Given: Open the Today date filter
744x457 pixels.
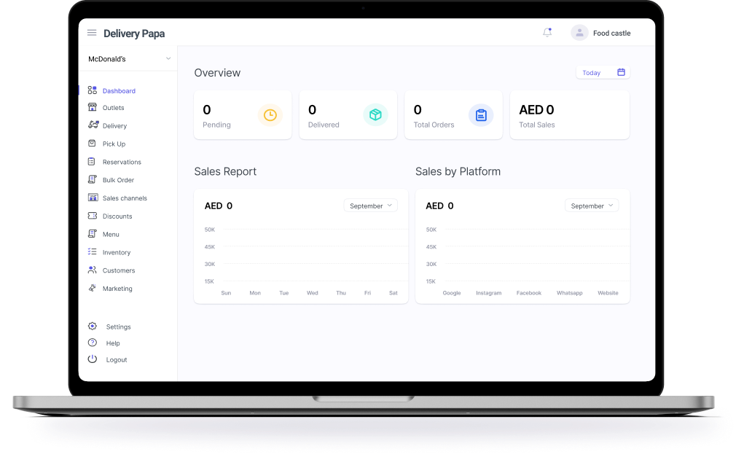Looking at the screenshot, I should point(603,73).
